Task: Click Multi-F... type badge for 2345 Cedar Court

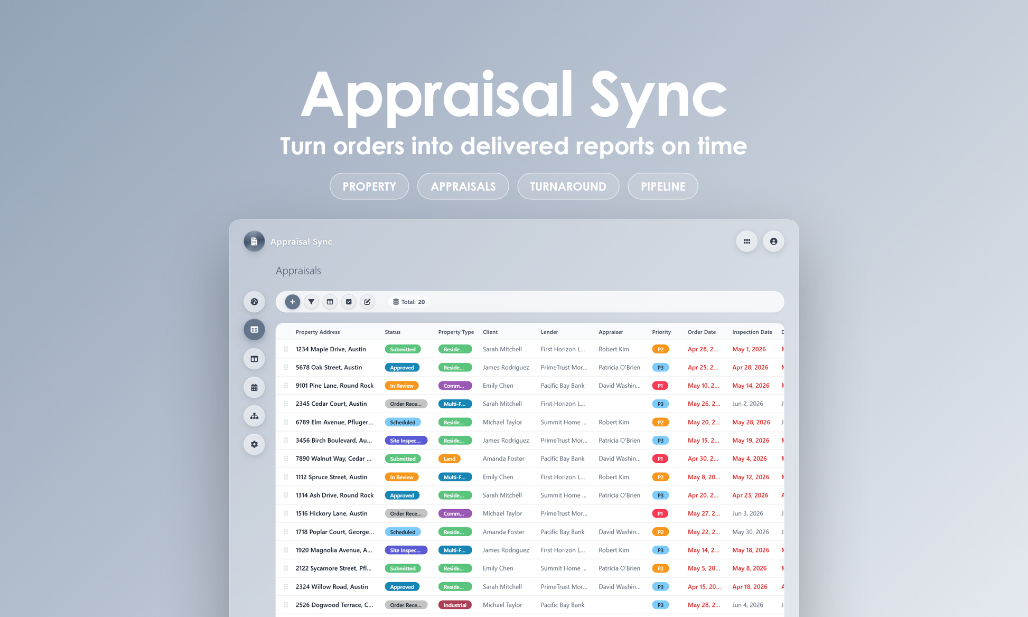Action: click(x=455, y=404)
